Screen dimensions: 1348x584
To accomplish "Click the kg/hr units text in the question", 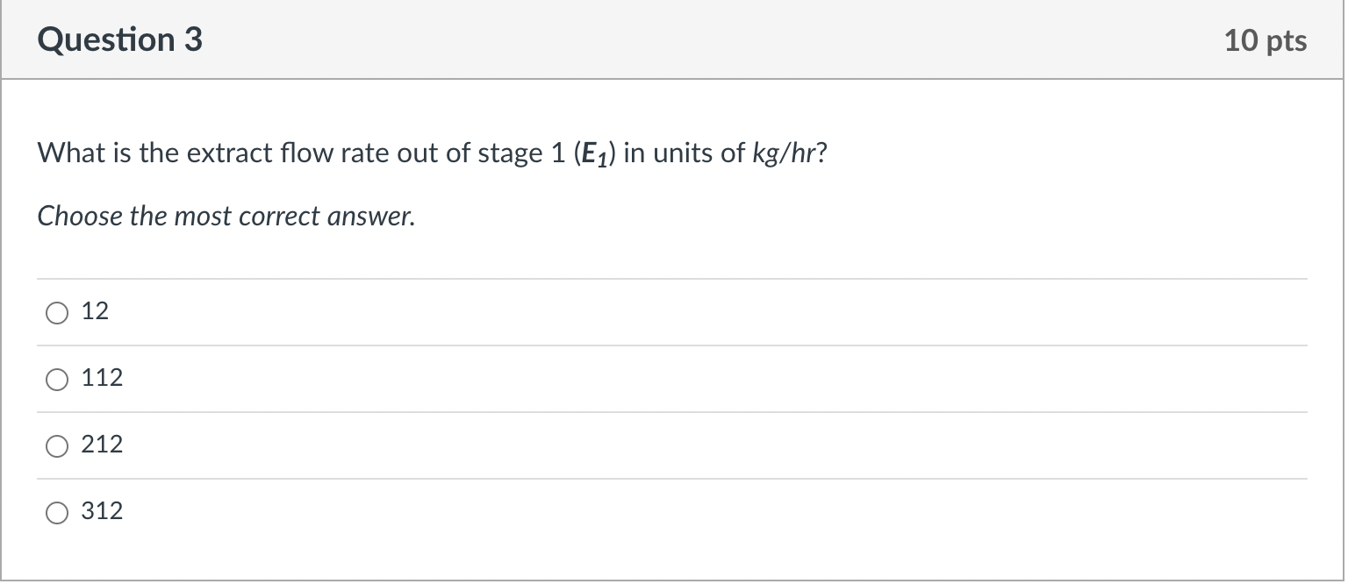I will [788, 153].
